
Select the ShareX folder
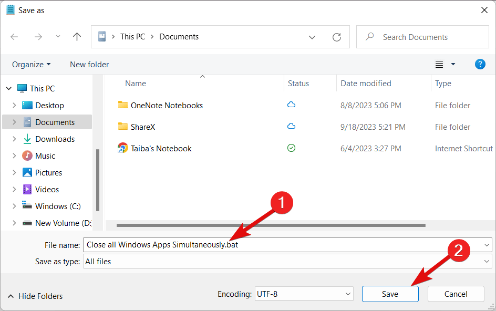(142, 127)
